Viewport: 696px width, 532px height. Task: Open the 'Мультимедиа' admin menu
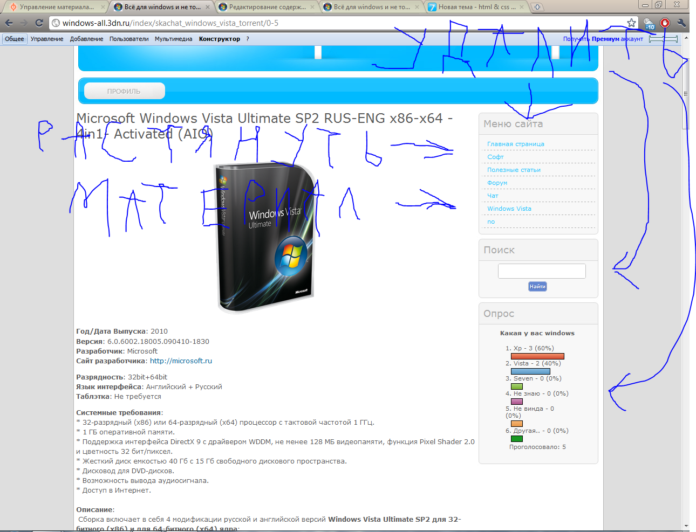[173, 39]
